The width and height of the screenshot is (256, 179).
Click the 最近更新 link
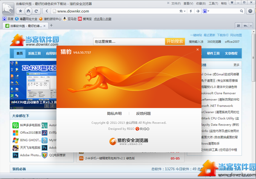209,35
